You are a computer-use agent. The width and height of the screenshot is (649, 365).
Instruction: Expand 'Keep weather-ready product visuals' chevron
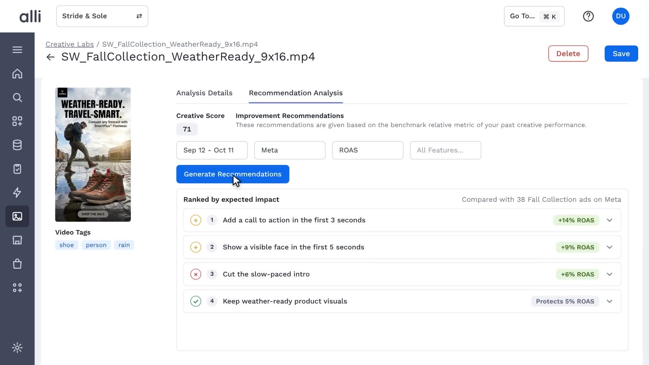(x=609, y=301)
